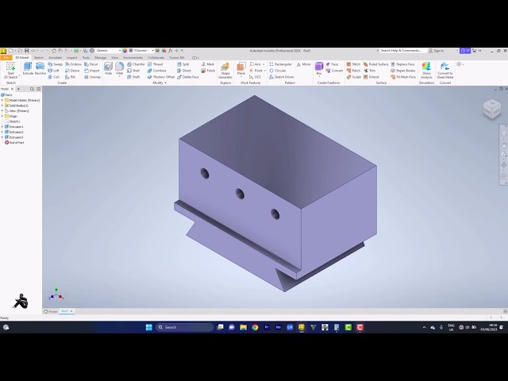Click the Fillet tool
This screenshot has width=508, height=381.
[120, 69]
